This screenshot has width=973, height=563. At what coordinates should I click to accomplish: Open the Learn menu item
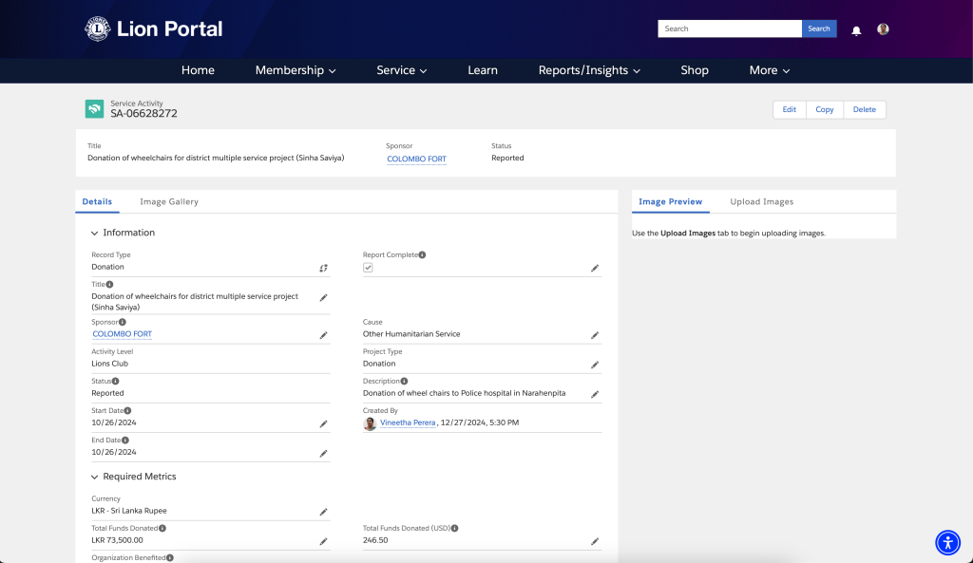pyautogui.click(x=483, y=70)
